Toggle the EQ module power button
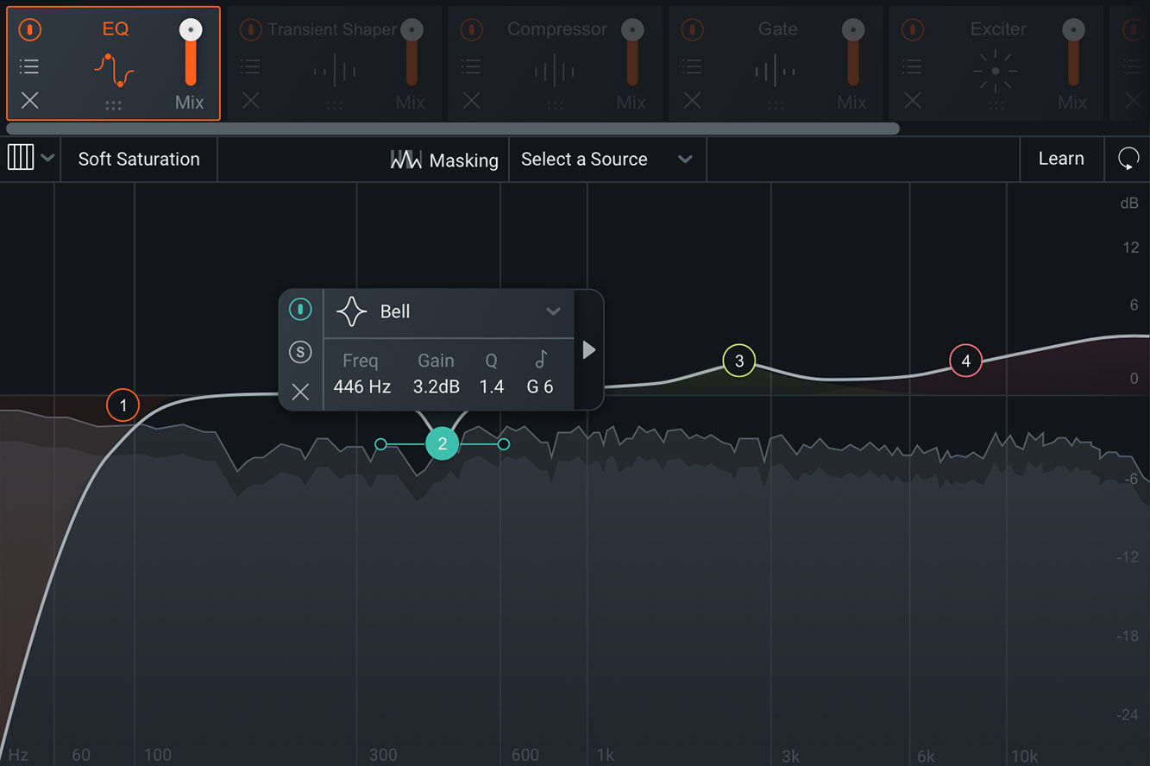Viewport: 1150px width, 766px height. (x=29, y=29)
